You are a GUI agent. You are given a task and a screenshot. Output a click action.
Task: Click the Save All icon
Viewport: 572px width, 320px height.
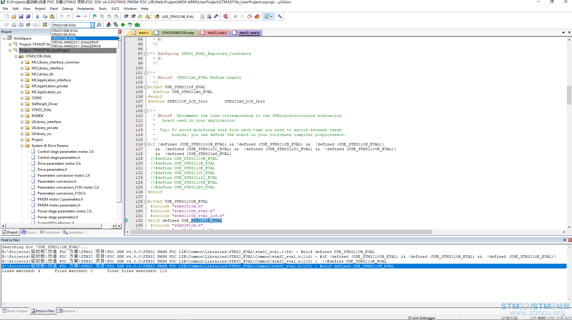(28, 16)
